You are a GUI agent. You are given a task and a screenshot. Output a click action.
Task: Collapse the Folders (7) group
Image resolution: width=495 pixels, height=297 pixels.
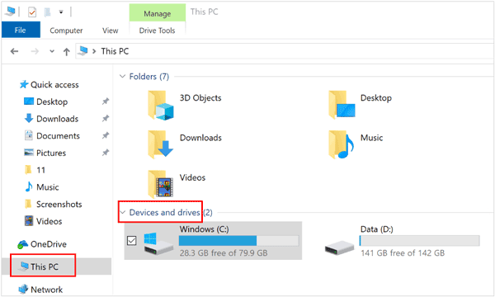(x=122, y=77)
